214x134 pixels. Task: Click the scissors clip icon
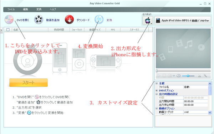tap(199, 76)
